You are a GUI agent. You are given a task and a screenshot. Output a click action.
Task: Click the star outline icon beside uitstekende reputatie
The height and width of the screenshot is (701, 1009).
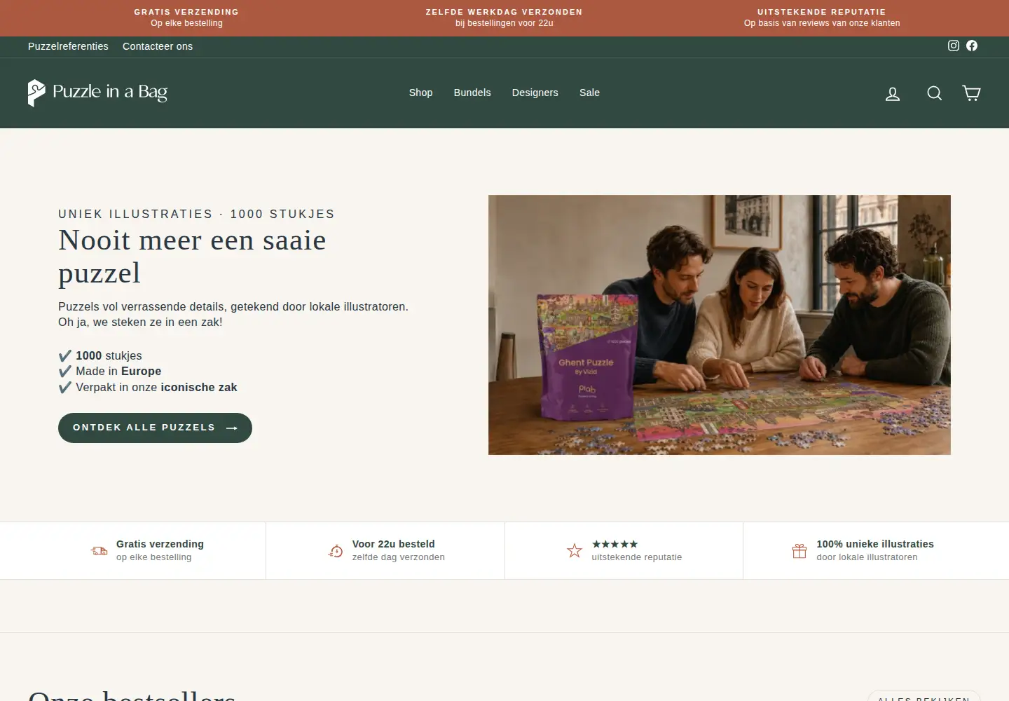(x=575, y=551)
